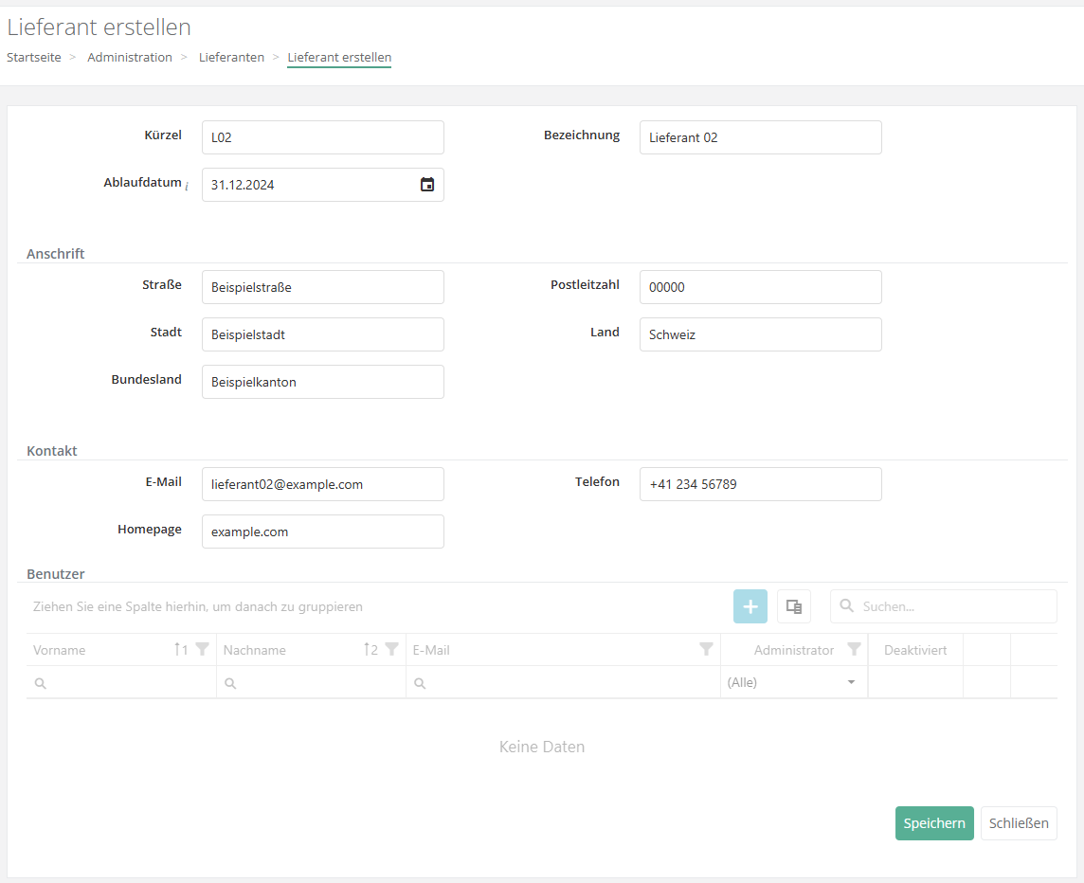The image size is (1084, 883).
Task: Click into the Kürzel field
Action: (322, 137)
